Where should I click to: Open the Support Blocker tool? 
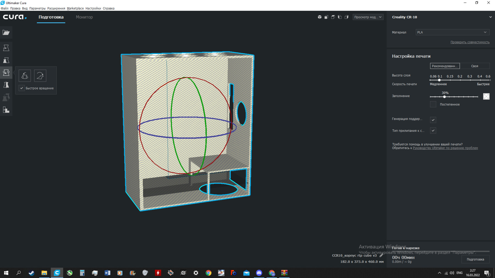[6, 110]
